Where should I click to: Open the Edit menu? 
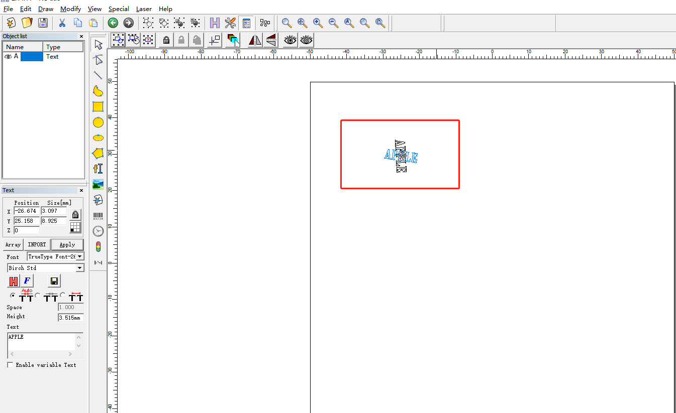[26, 9]
